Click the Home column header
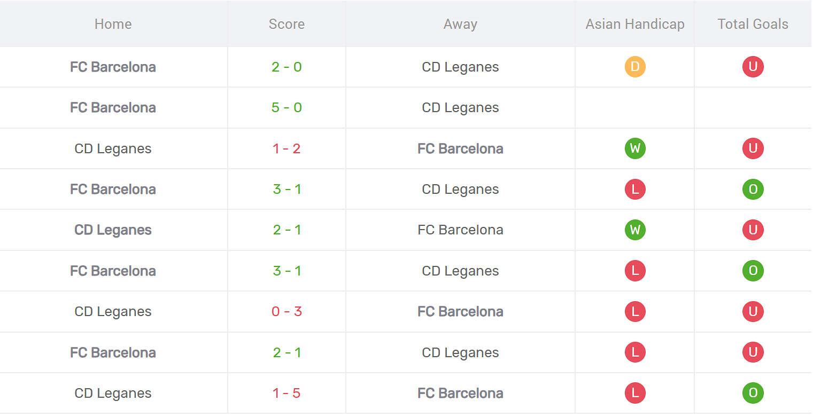Screen dimensions: 813x417 click(113, 24)
